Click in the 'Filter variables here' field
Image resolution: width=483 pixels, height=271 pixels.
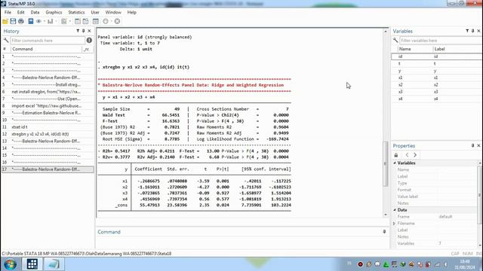coord(441,40)
